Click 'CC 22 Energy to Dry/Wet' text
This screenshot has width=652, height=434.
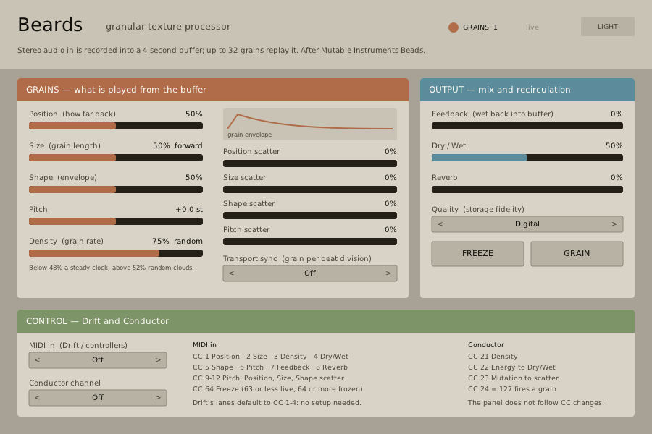512,367
